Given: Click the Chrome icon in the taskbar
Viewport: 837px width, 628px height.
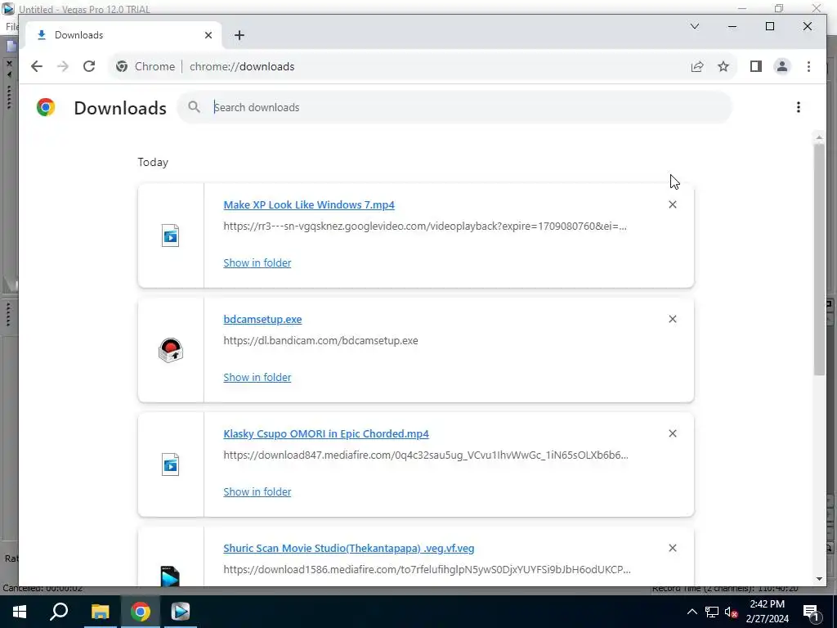Looking at the screenshot, I should (x=141, y=612).
